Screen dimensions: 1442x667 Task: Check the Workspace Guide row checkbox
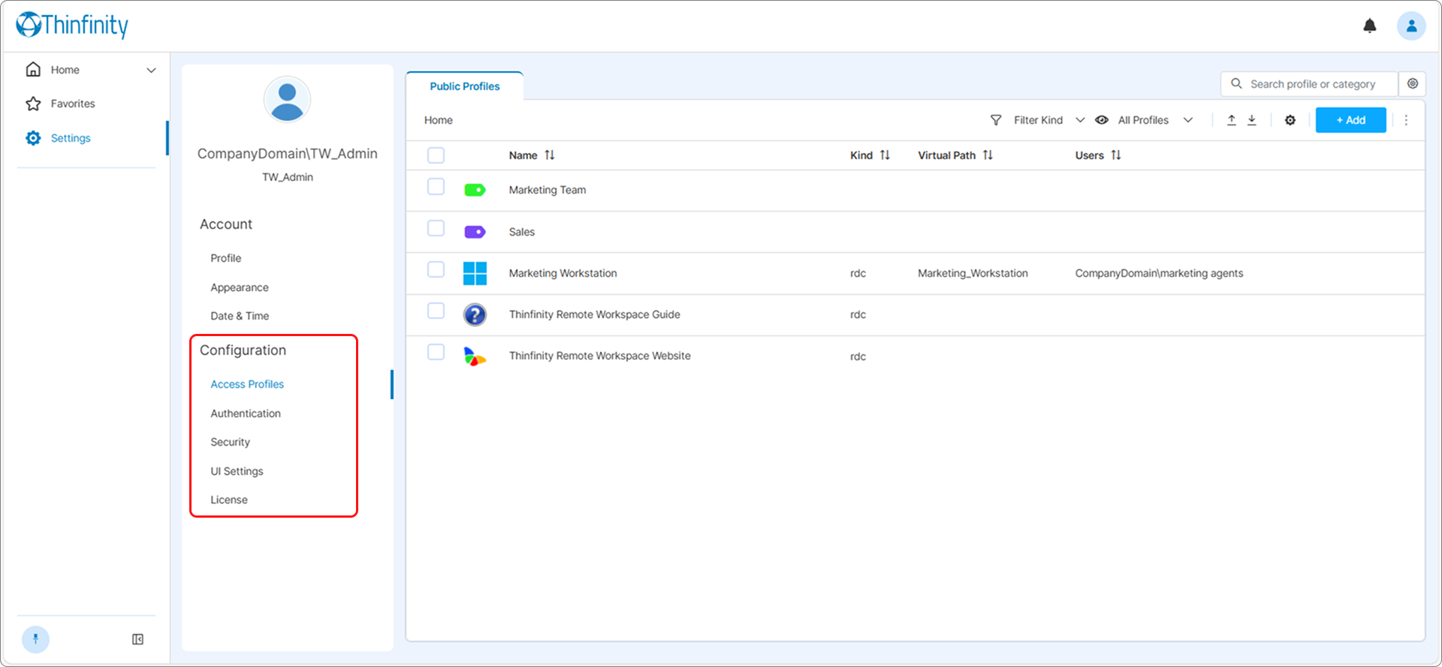click(436, 311)
